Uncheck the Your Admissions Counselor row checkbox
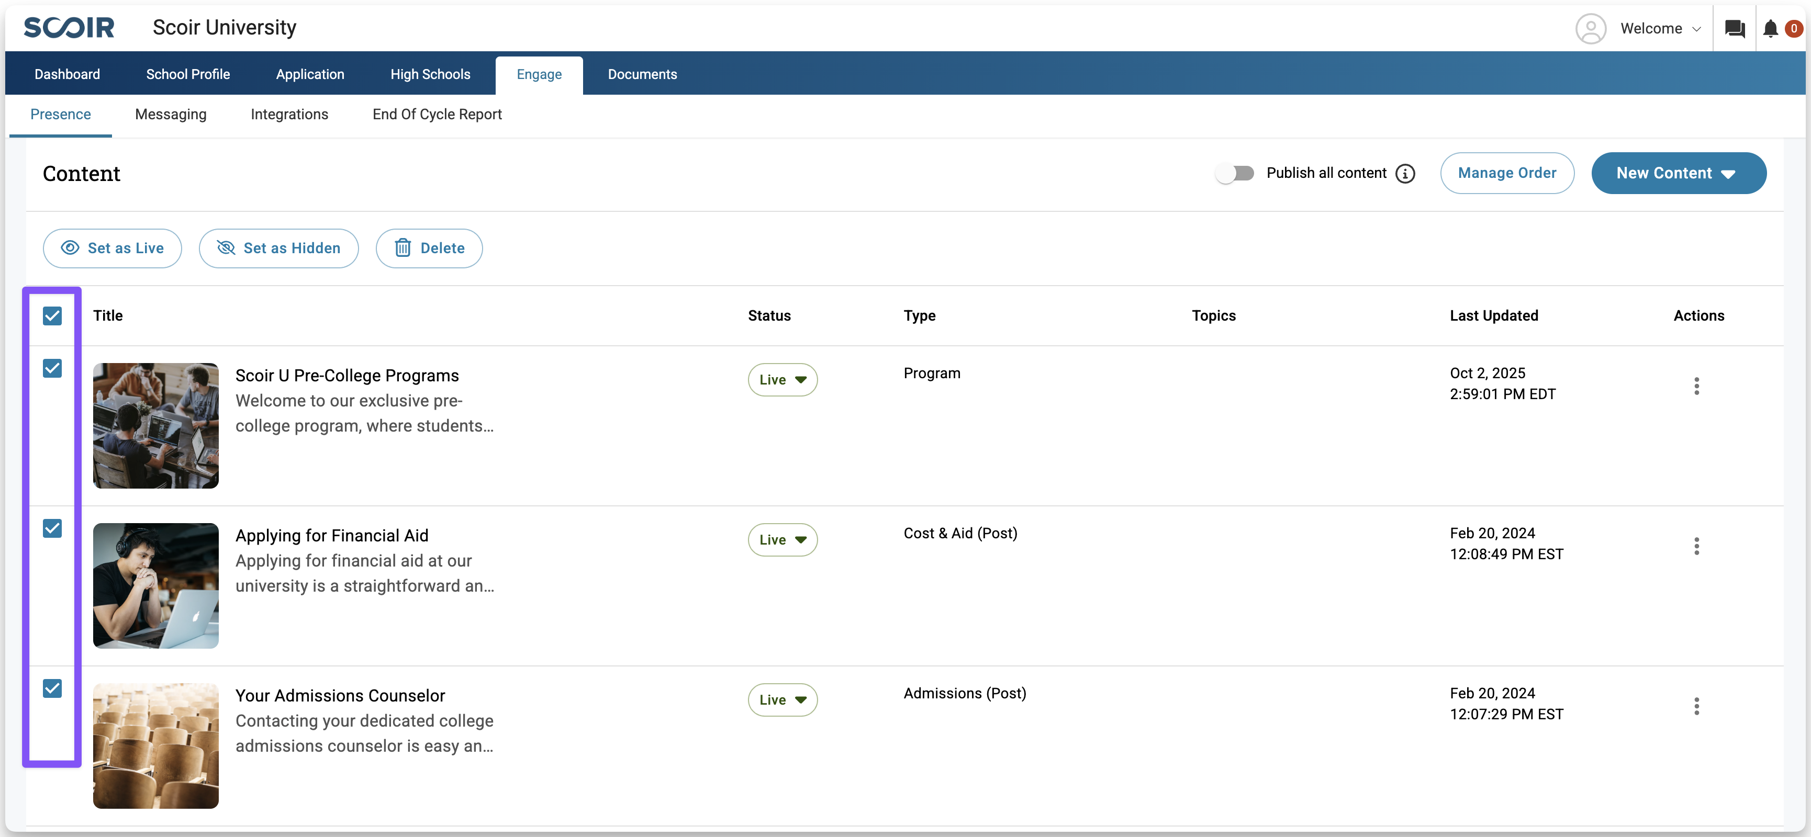Viewport: 1811px width, 837px height. click(53, 689)
